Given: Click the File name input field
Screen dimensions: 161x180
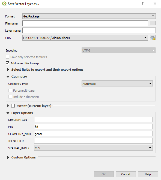Looking at the screenshot, I should (85, 23).
